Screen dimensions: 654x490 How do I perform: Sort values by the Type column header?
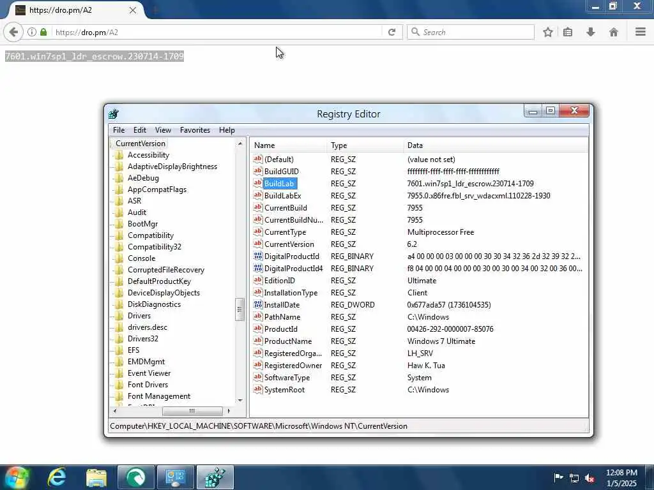[x=365, y=145]
